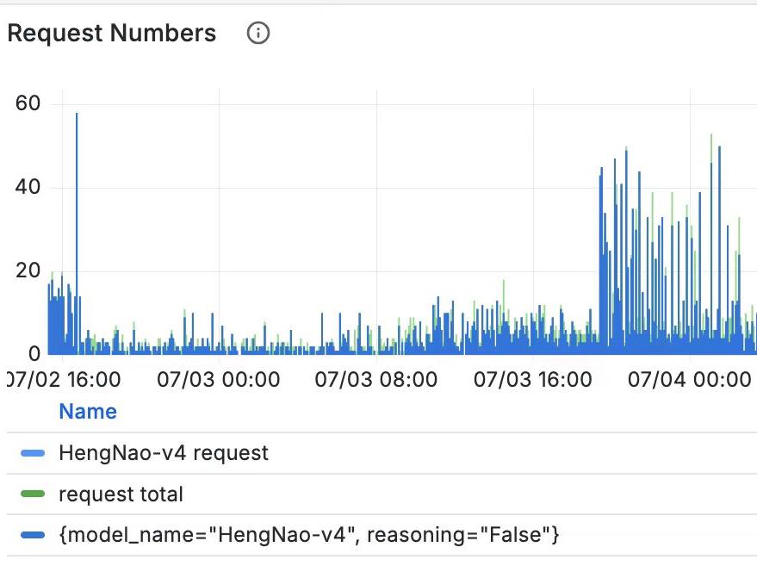757x572 pixels.
Task: Click the 0 value on the y-axis
Action: (34, 354)
